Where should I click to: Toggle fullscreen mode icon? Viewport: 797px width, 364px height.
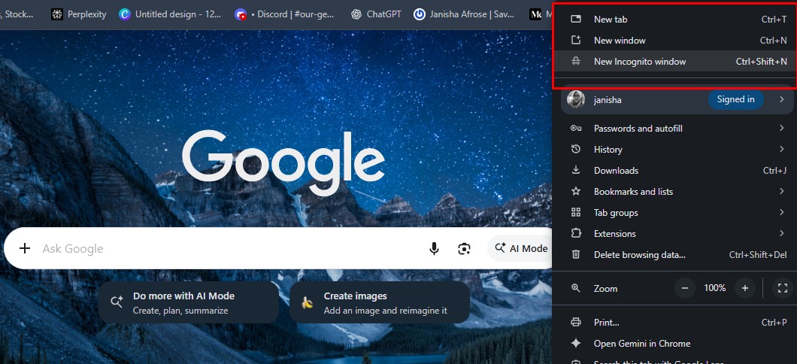click(x=782, y=288)
